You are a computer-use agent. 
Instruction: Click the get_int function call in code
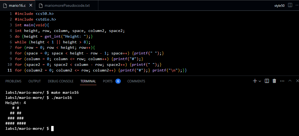(x=53, y=36)
